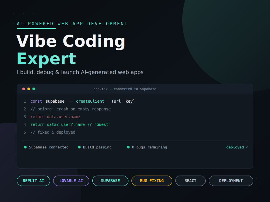Click the 'app.tsx — connected to Supabase' title

tap(125, 89)
